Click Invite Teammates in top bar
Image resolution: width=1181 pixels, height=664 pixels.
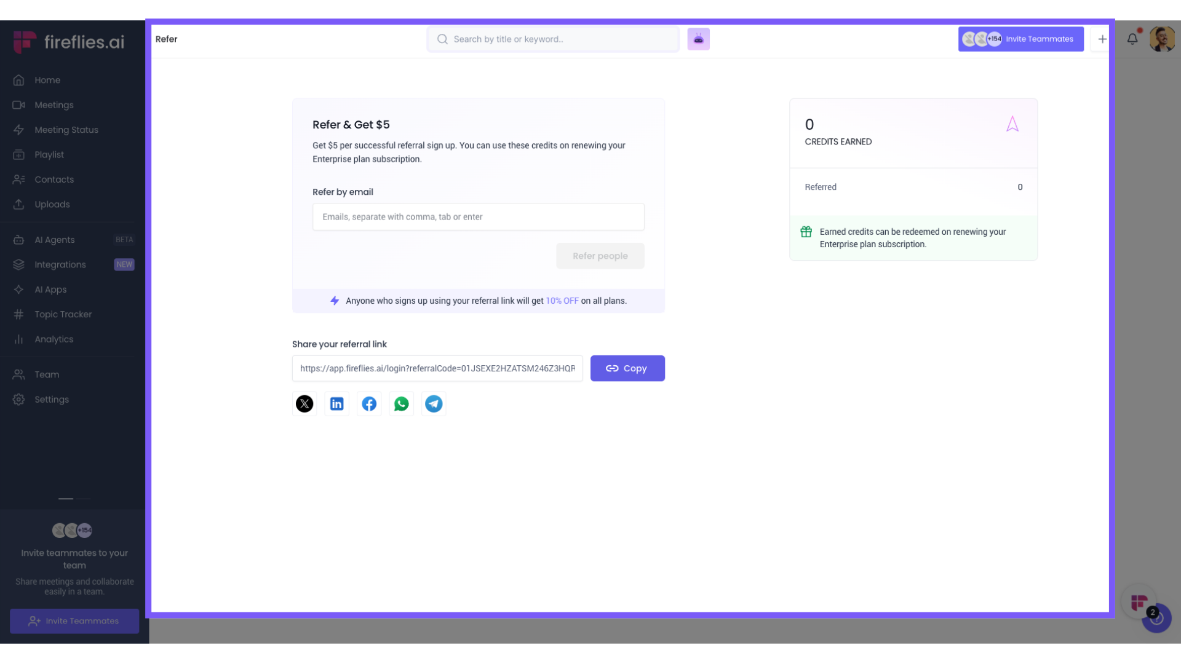point(1020,39)
